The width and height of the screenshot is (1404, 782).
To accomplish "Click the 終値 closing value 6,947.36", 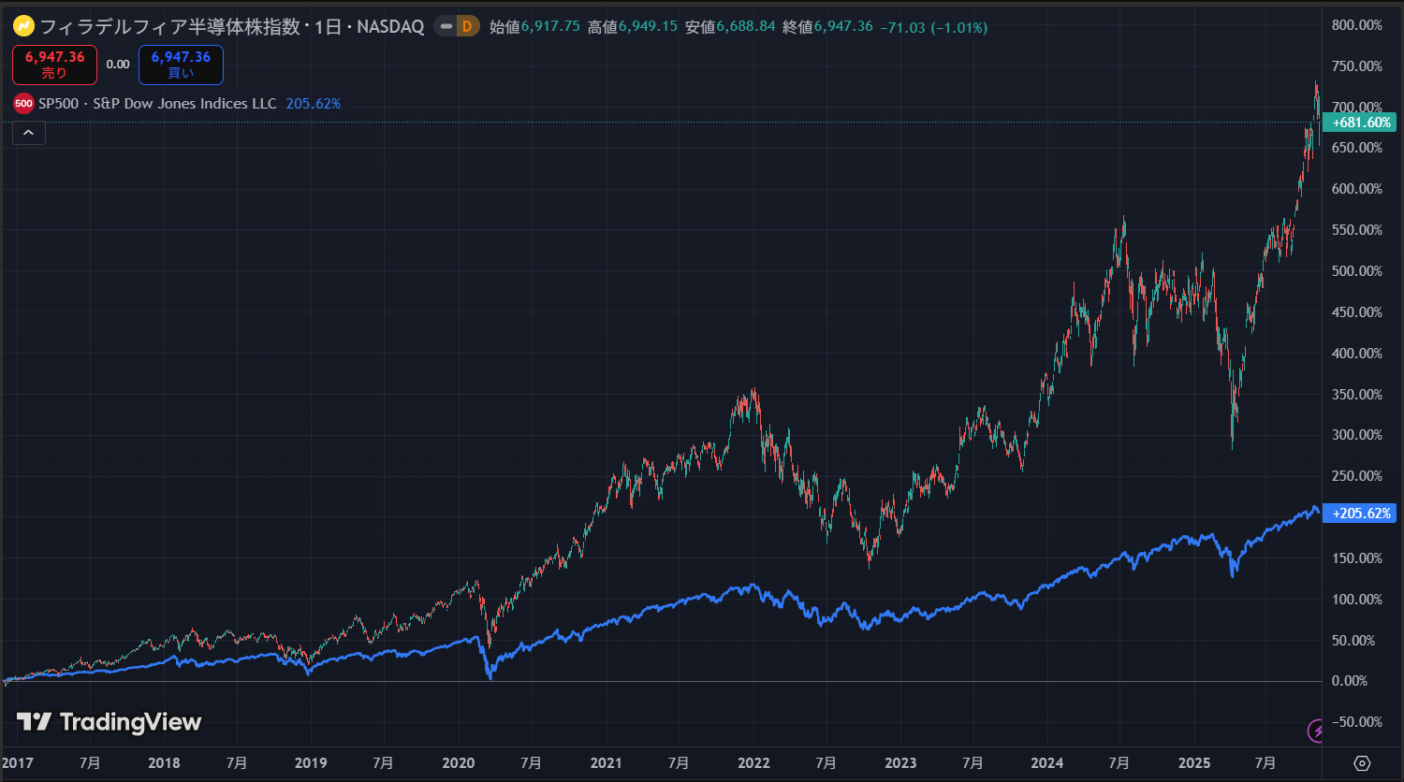I will tap(842, 27).
